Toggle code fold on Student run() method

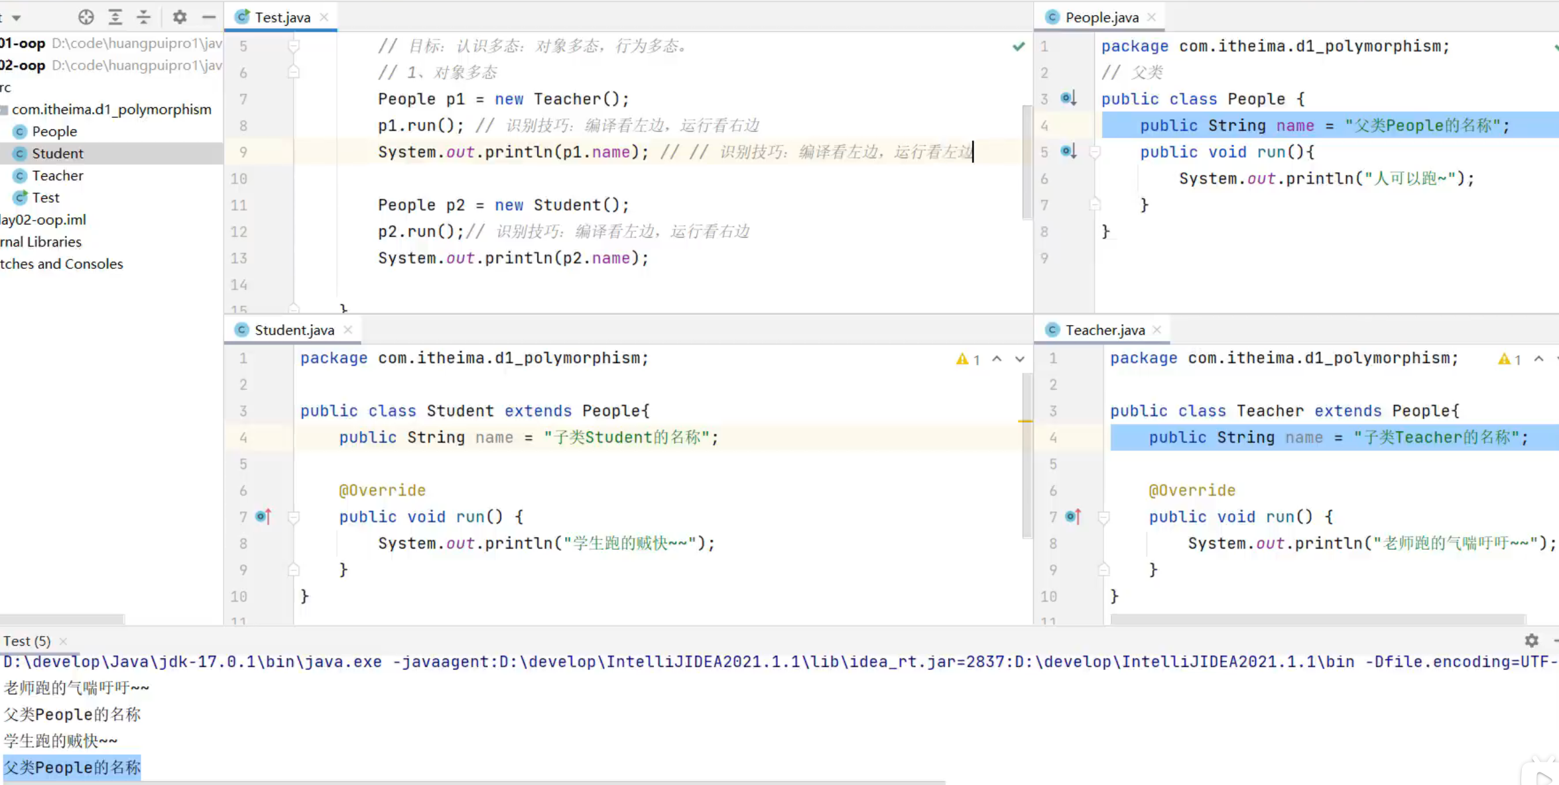[294, 517]
